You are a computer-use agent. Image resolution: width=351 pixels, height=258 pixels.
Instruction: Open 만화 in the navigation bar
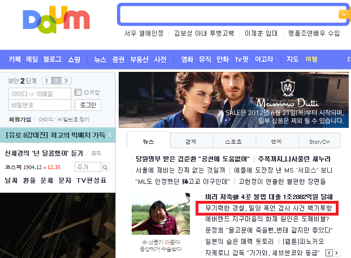click(223, 59)
